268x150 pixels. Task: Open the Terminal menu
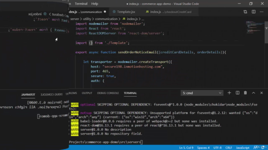tap(81, 4)
